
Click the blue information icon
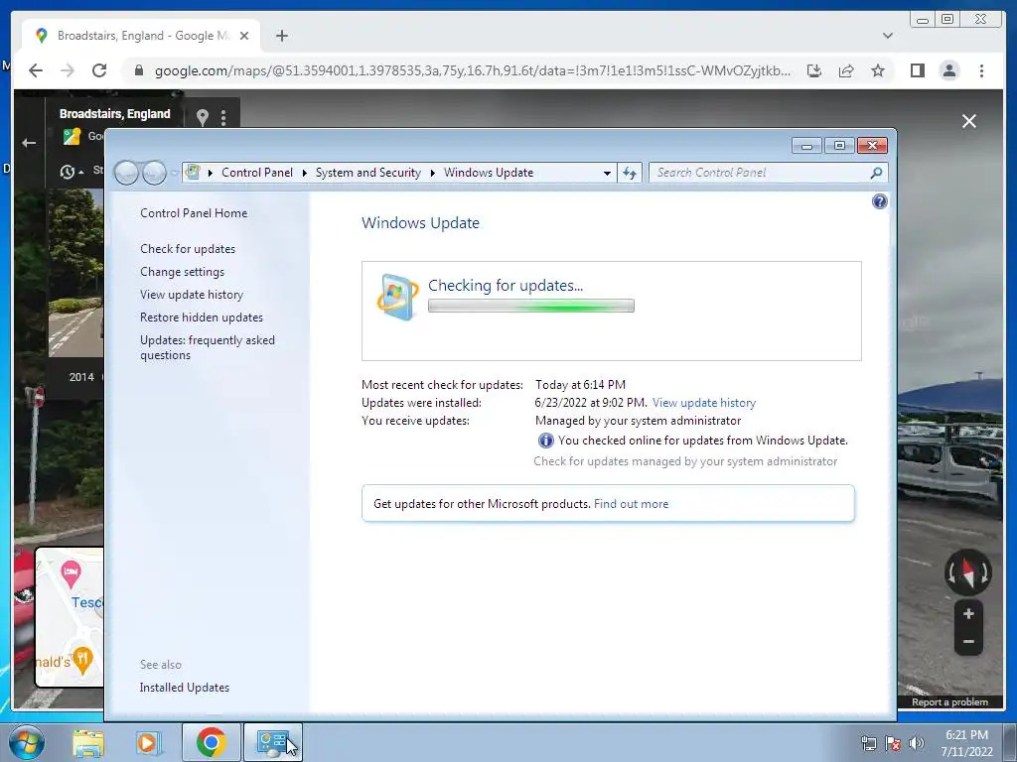pos(545,441)
